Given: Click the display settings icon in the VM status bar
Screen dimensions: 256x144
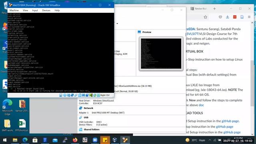Looking at the screenshot, I should [x=84, y=95].
